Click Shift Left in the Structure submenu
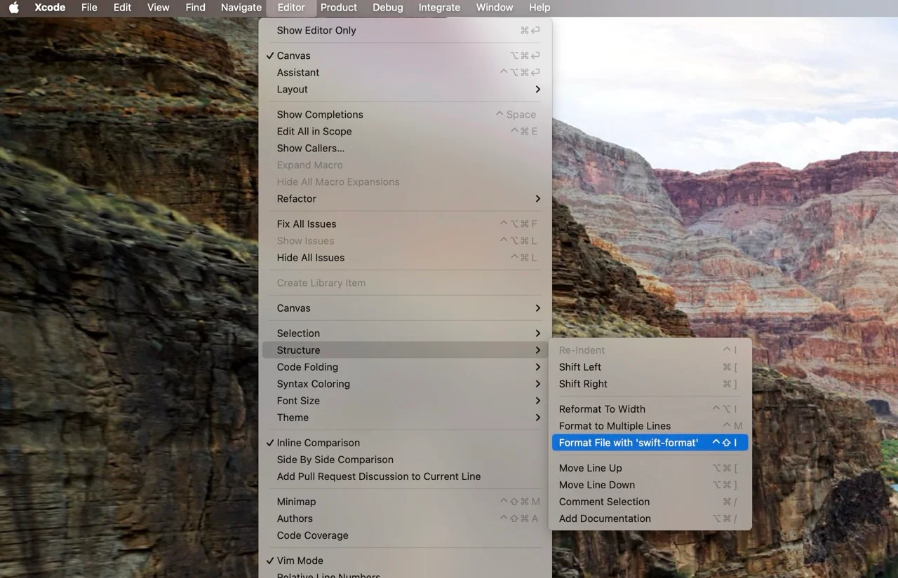898x578 pixels. (579, 366)
